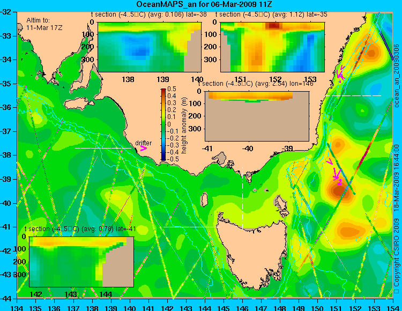The width and height of the screenshot is (402, 311).
Task: Open the lat=-41 temperature section inset
Action: (x=81, y=262)
